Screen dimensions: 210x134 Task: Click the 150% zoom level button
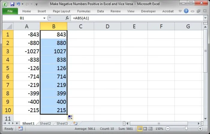(159, 129)
